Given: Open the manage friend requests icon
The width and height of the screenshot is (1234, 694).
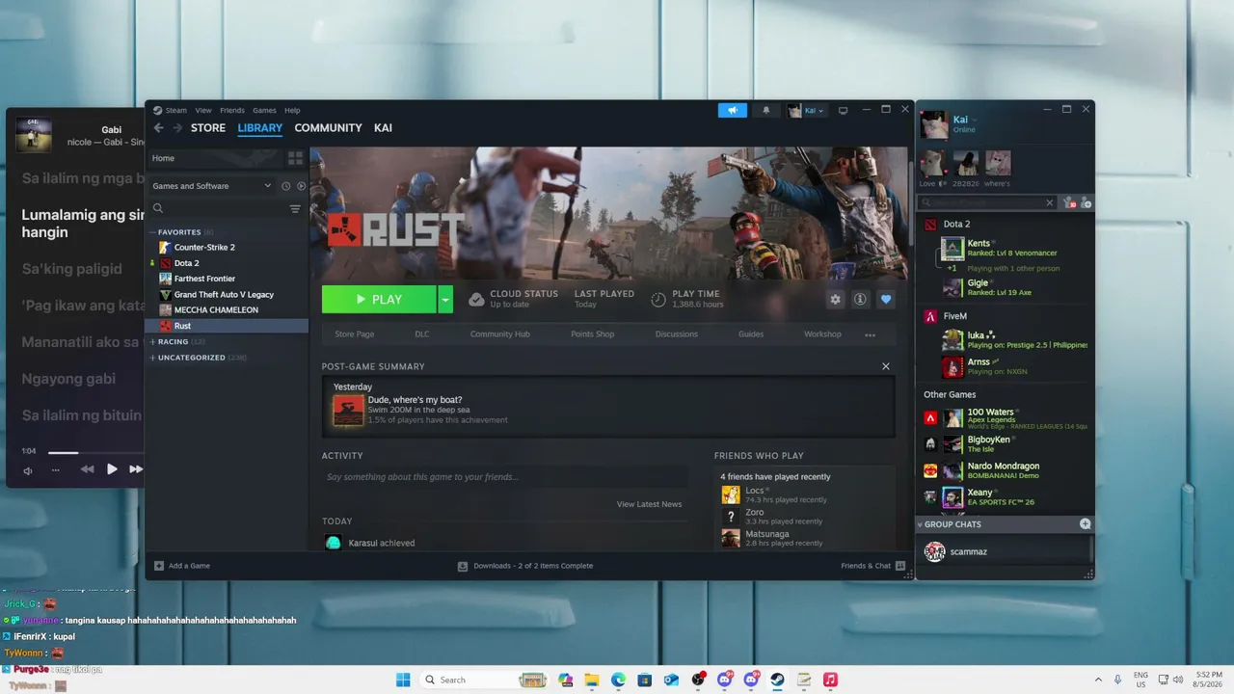Looking at the screenshot, I should (1068, 202).
